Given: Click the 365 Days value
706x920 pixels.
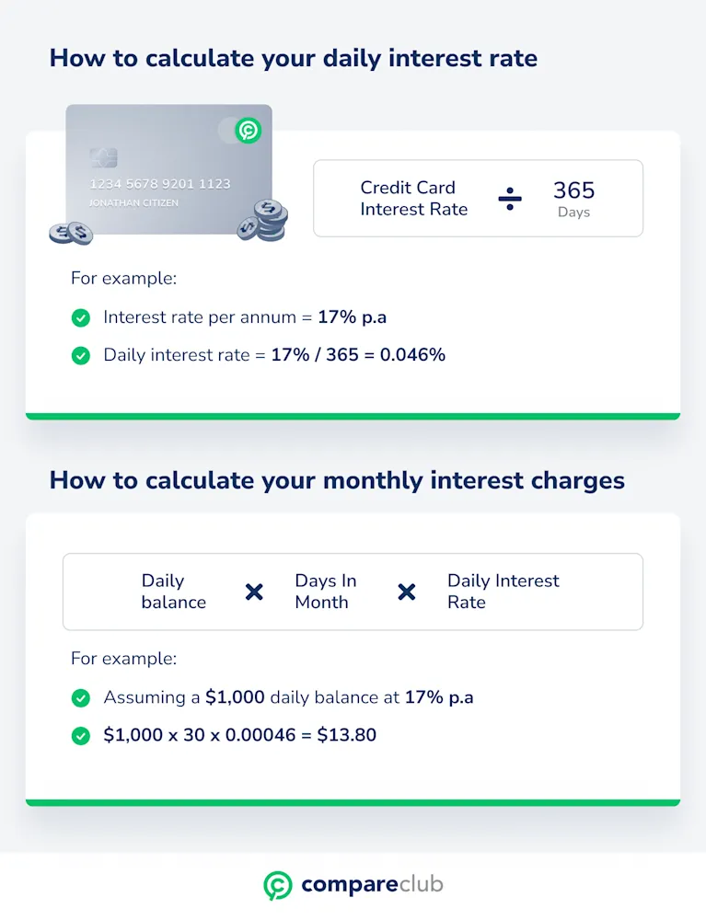Looking at the screenshot, I should point(574,199).
